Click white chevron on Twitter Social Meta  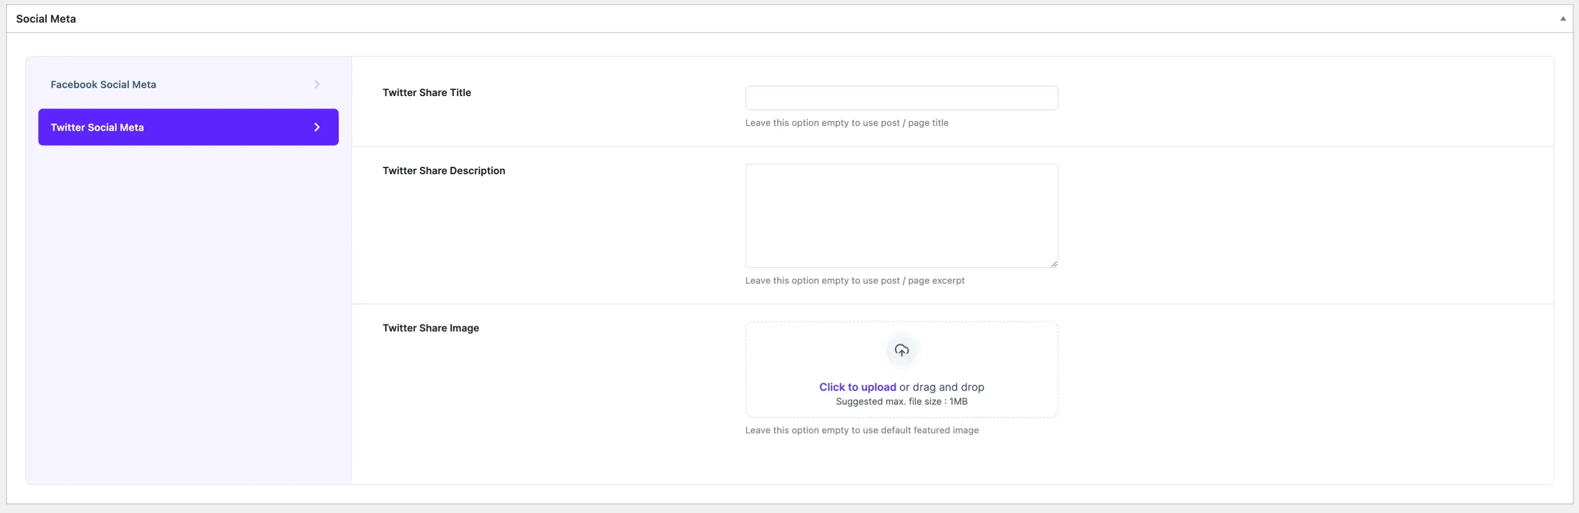[316, 127]
